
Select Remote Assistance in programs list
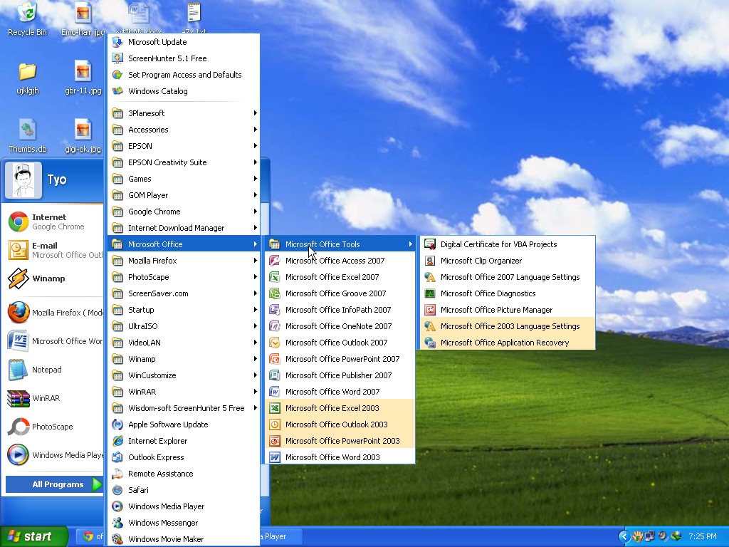[184, 474]
